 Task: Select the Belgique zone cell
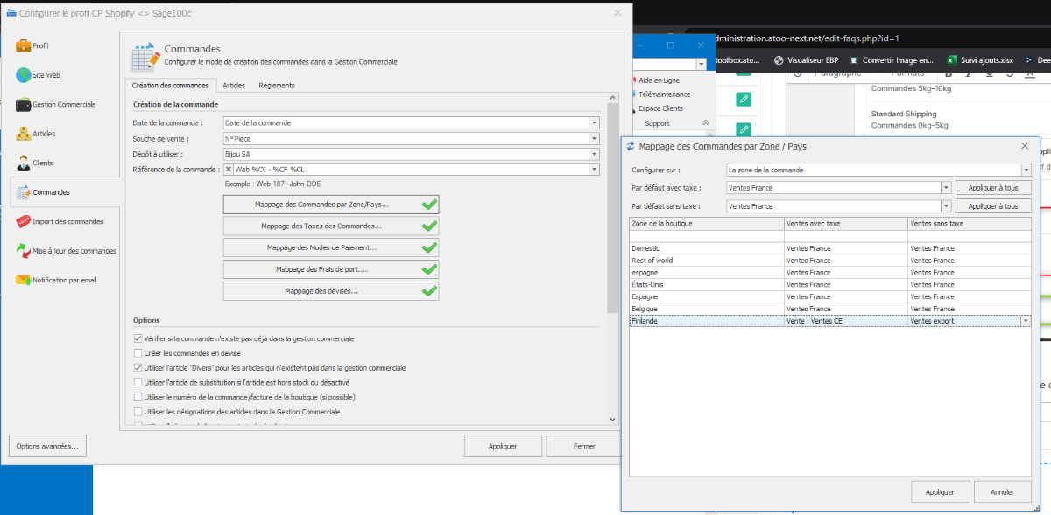pos(706,309)
